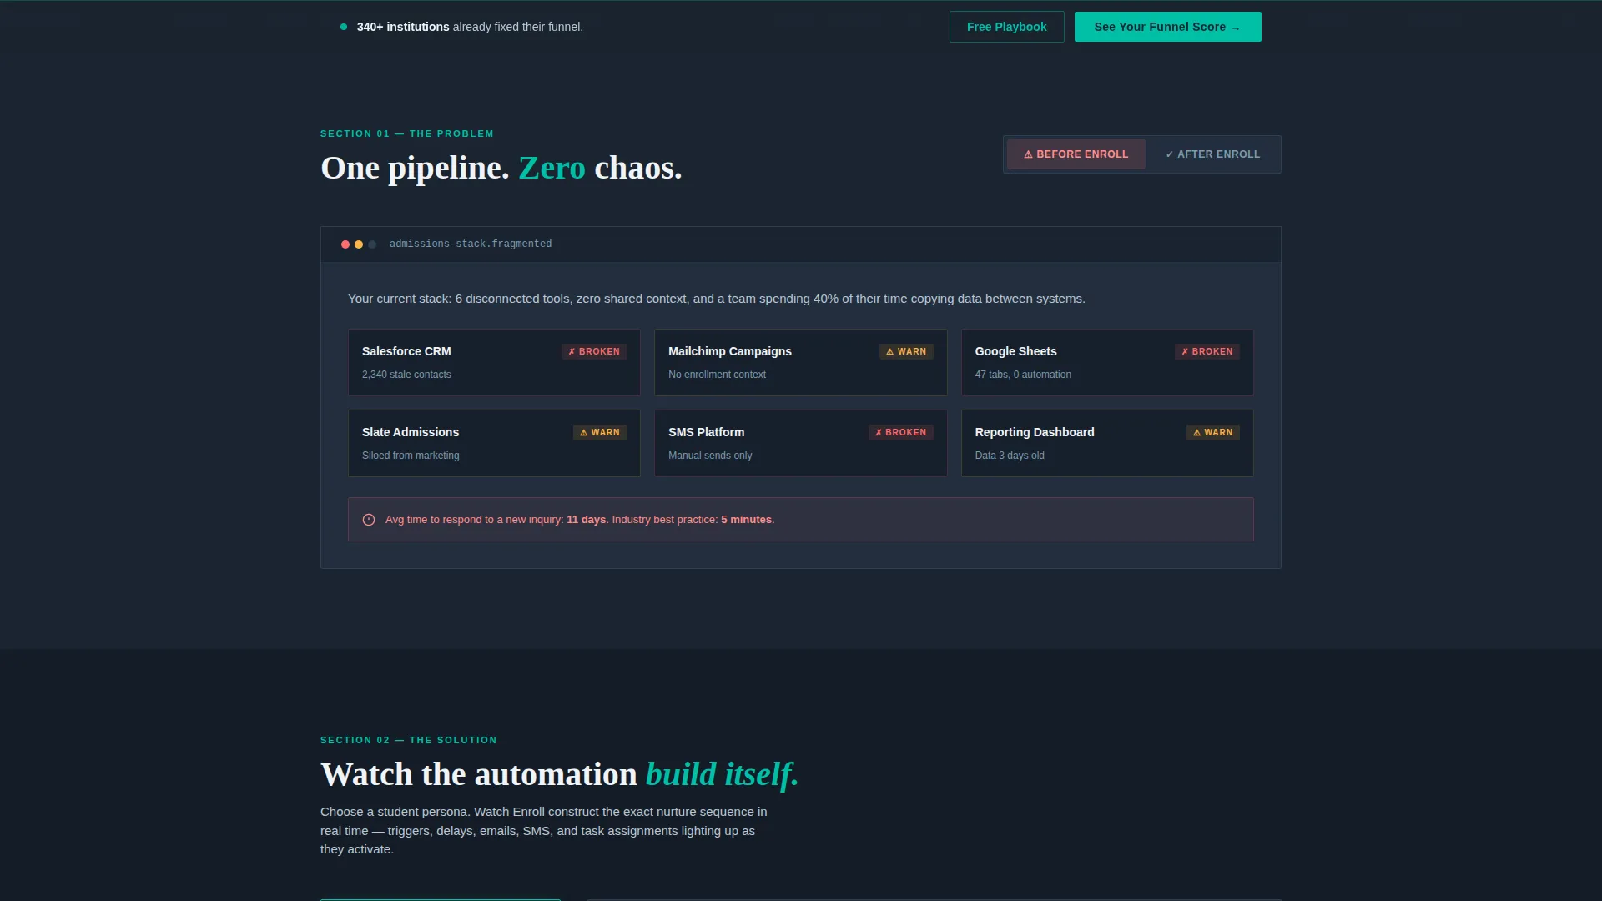Click the green status dot beside 340+ institutions

pyautogui.click(x=344, y=27)
